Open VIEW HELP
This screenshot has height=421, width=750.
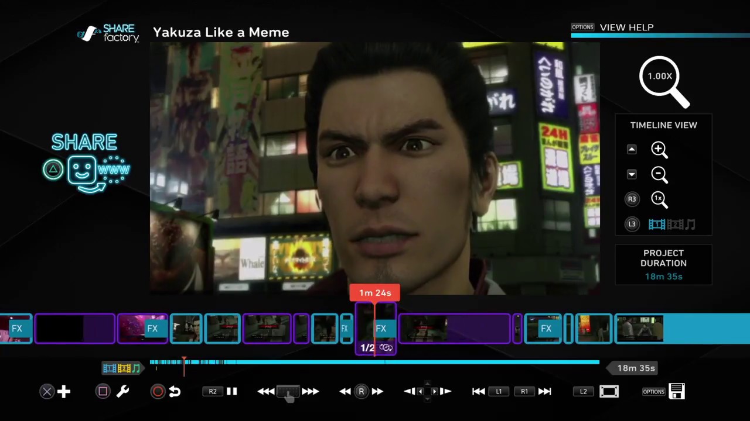(626, 27)
